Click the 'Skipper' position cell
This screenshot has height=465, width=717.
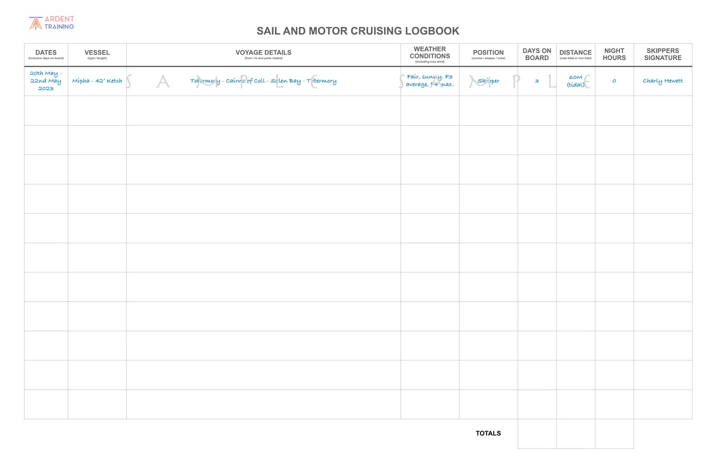488,81
